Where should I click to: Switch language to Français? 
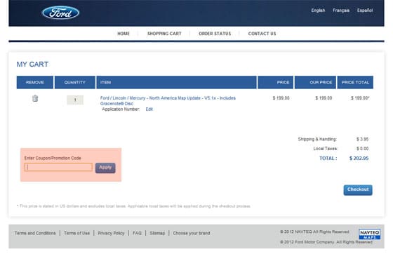click(341, 11)
